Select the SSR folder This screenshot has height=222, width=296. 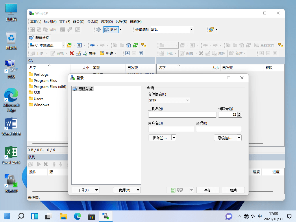click(x=35, y=93)
